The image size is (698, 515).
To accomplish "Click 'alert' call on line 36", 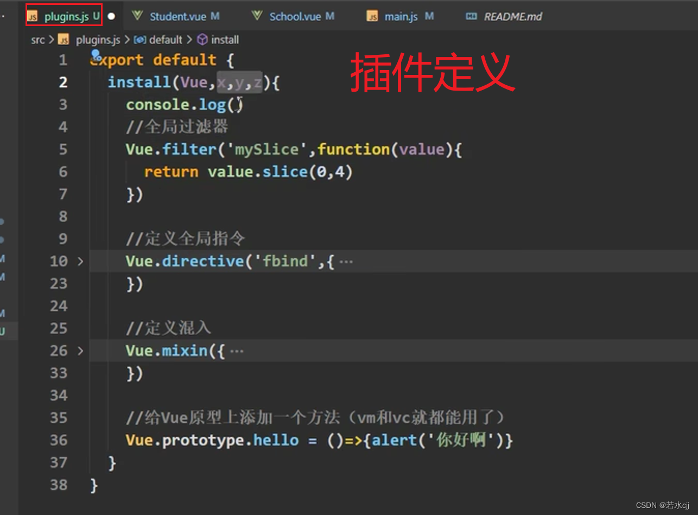I will pos(395,440).
